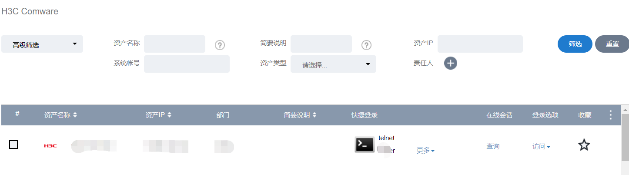This screenshot has height=175, width=629.
Task: Click the help icon beside 简要说明 field
Action: (x=366, y=45)
